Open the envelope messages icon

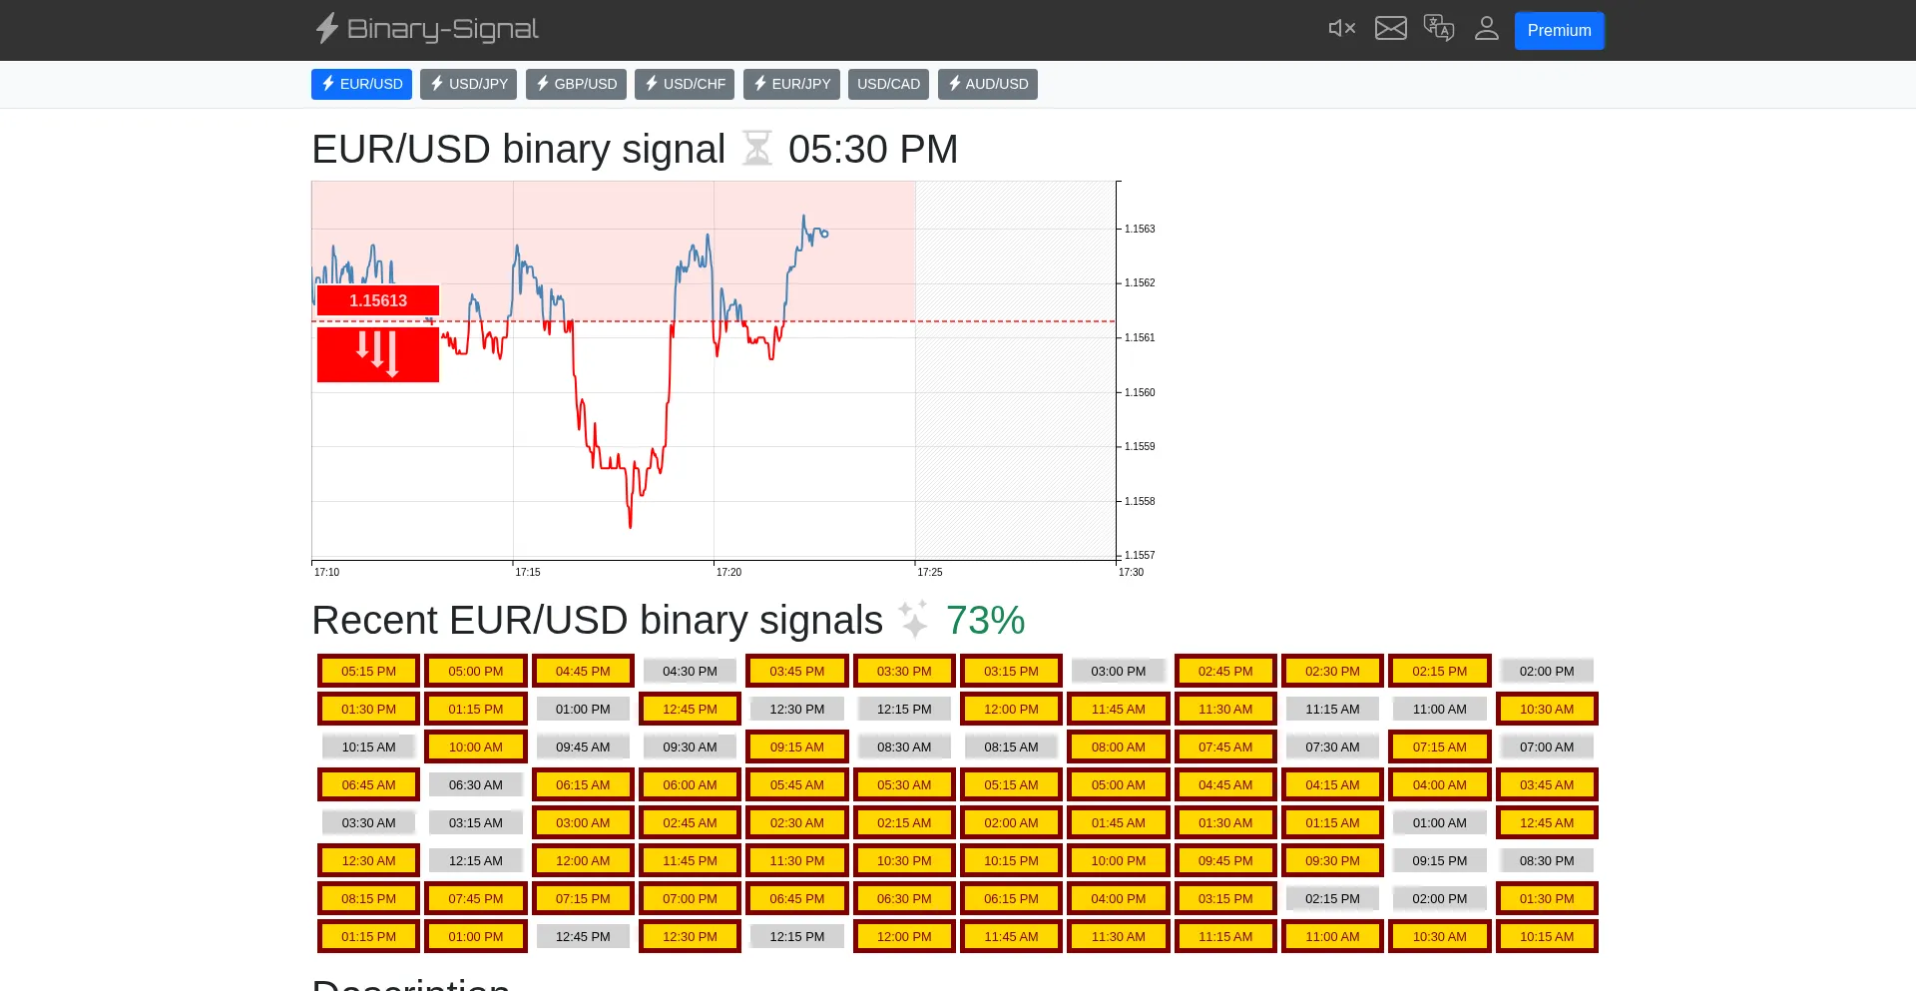[1390, 29]
